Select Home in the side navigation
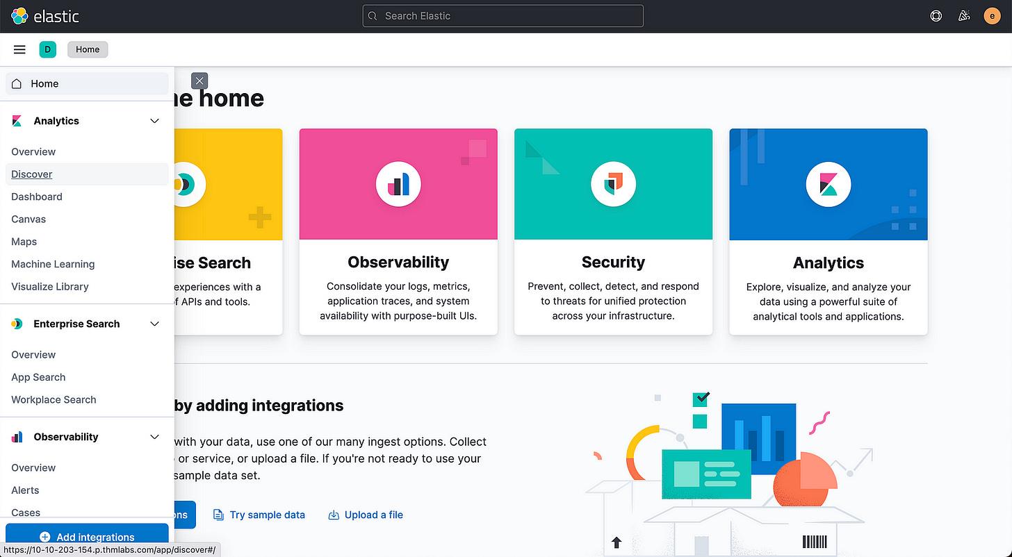 tap(87, 83)
